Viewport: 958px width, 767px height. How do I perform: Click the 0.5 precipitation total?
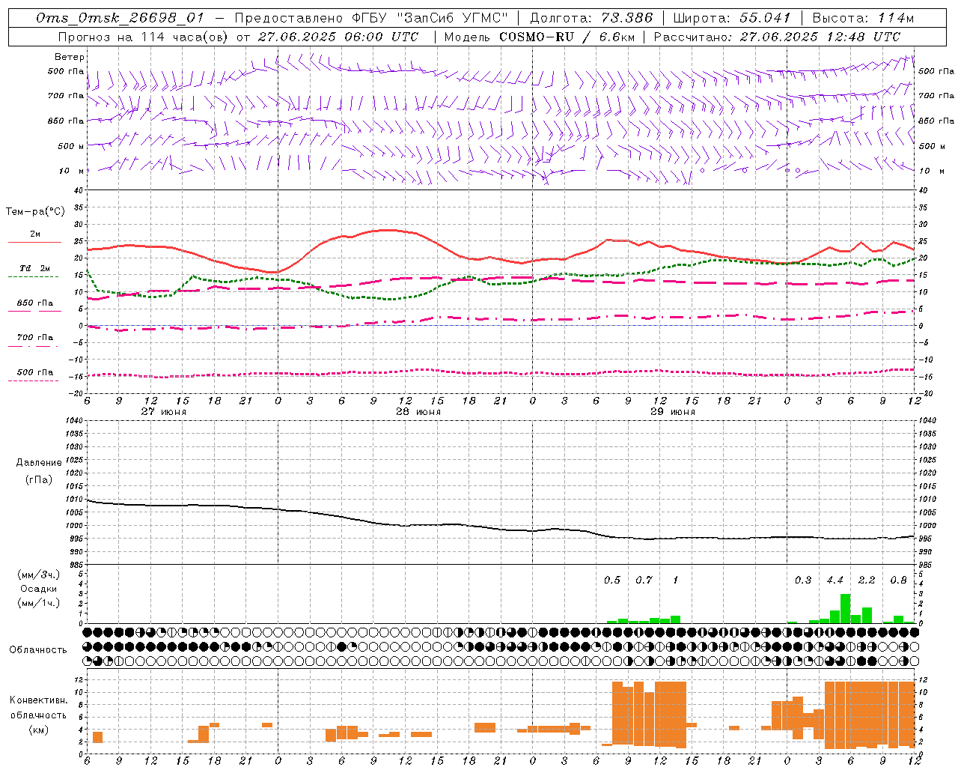612,580
